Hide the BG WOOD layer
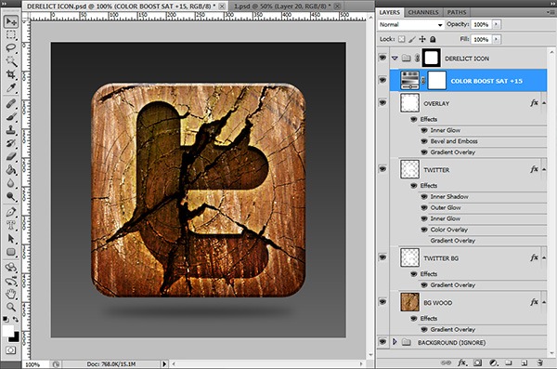The width and height of the screenshot is (557, 369). click(x=382, y=302)
